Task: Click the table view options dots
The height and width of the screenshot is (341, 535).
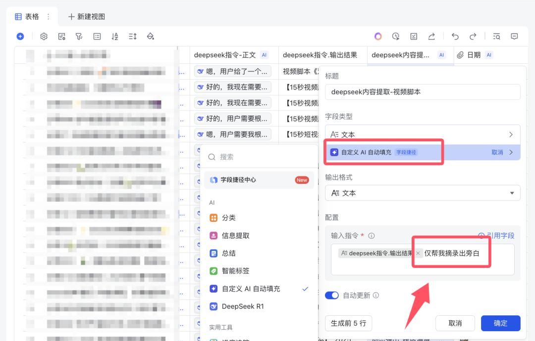Action: (x=48, y=17)
